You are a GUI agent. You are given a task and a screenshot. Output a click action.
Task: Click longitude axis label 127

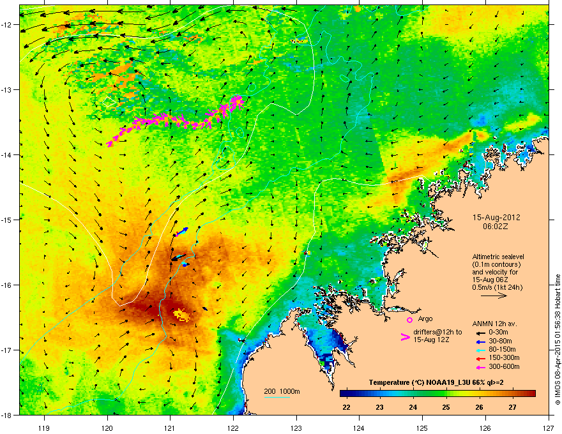(549, 428)
